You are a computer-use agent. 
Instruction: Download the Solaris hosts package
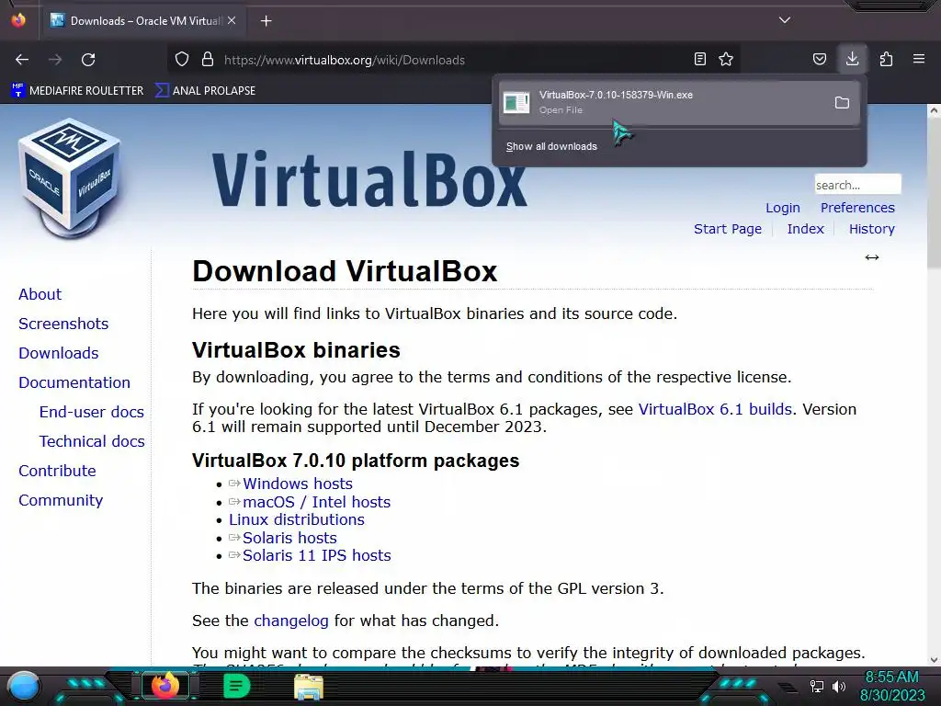(289, 538)
